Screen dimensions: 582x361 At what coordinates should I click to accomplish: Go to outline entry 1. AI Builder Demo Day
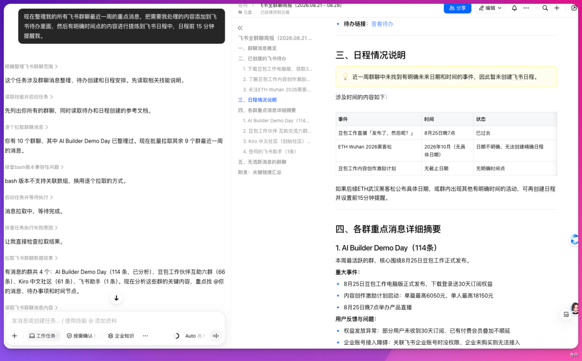[276, 121]
